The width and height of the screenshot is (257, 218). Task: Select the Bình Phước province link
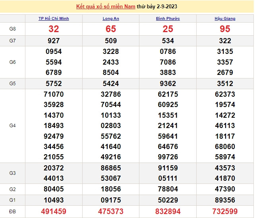click(168, 19)
